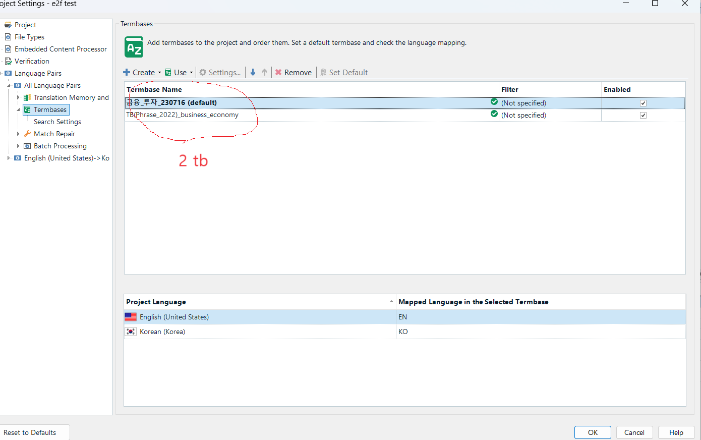
Task: Click Mapped Language in the Selected Termbase header
Action: click(541, 302)
